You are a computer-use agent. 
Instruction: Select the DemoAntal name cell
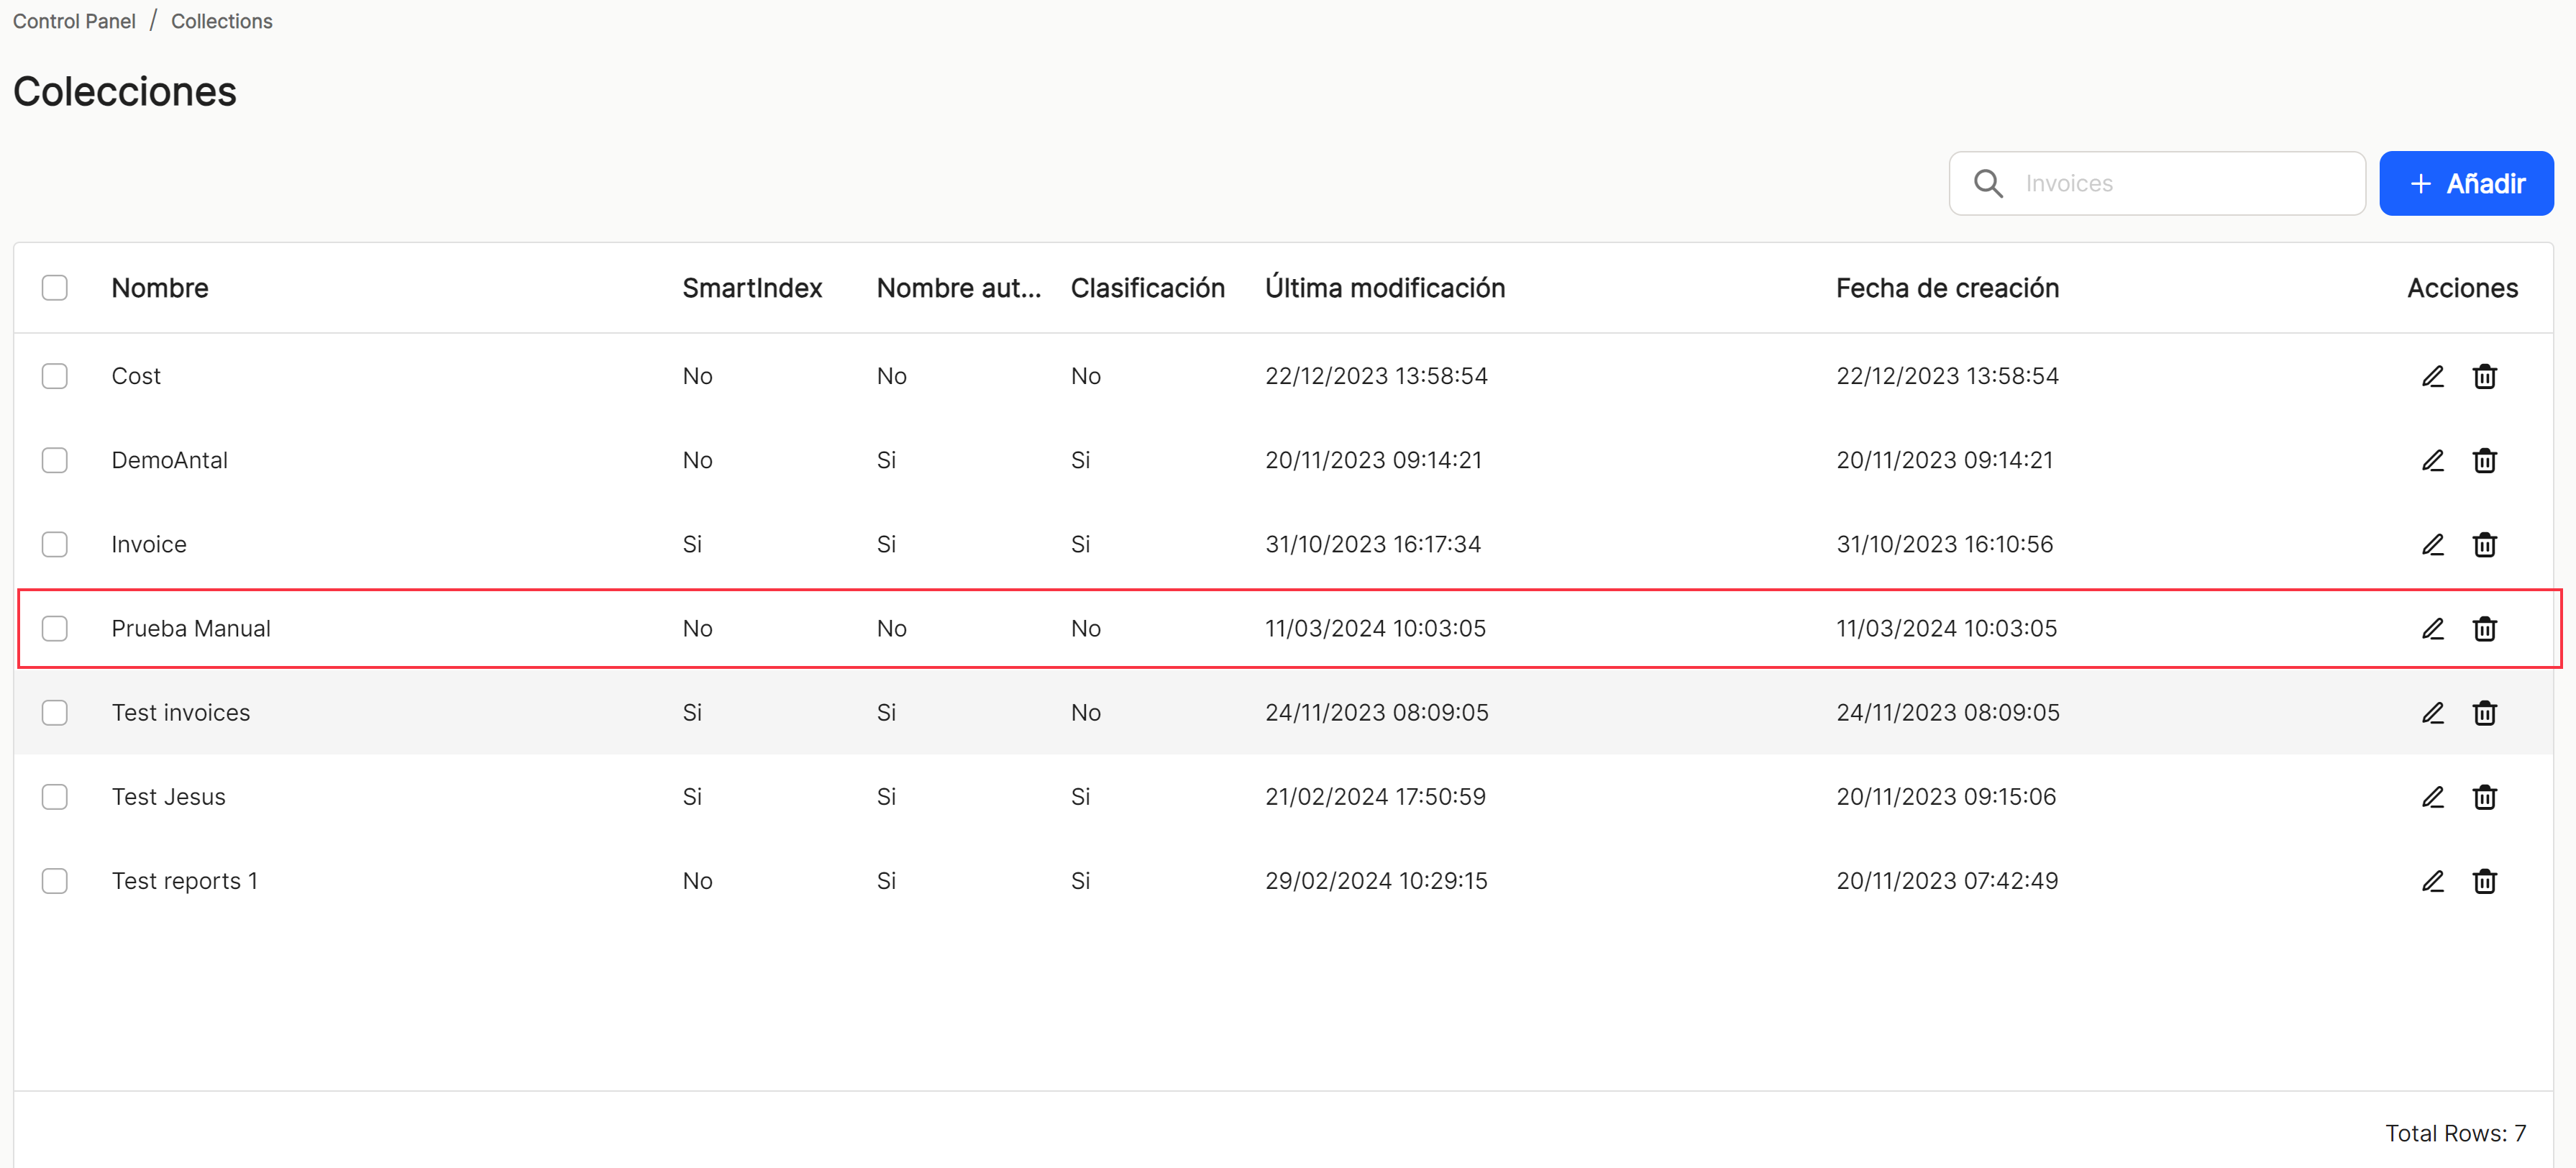click(169, 460)
